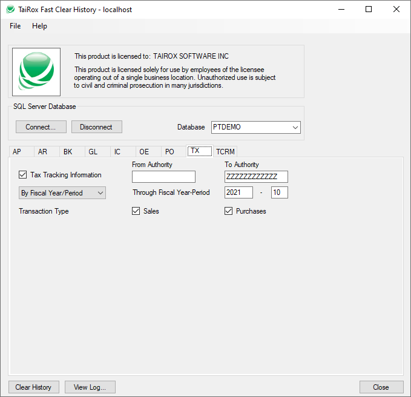The height and width of the screenshot is (397, 411).
Task: Expand the Database dropdown showing PTDEMO
Action: [256, 127]
